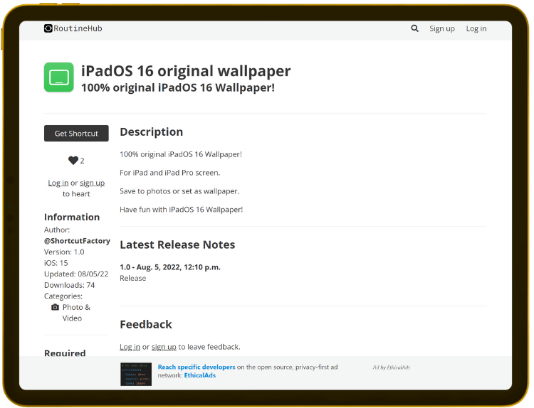Click the EthicalAds ad thumbnail image
Screen dimensions: 534x408
point(136,374)
